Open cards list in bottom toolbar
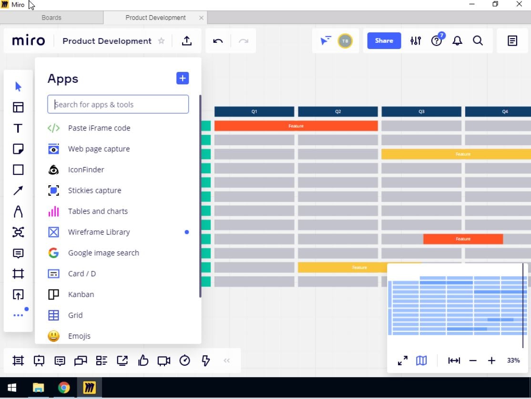The height and width of the screenshot is (399, 531). pos(102,361)
